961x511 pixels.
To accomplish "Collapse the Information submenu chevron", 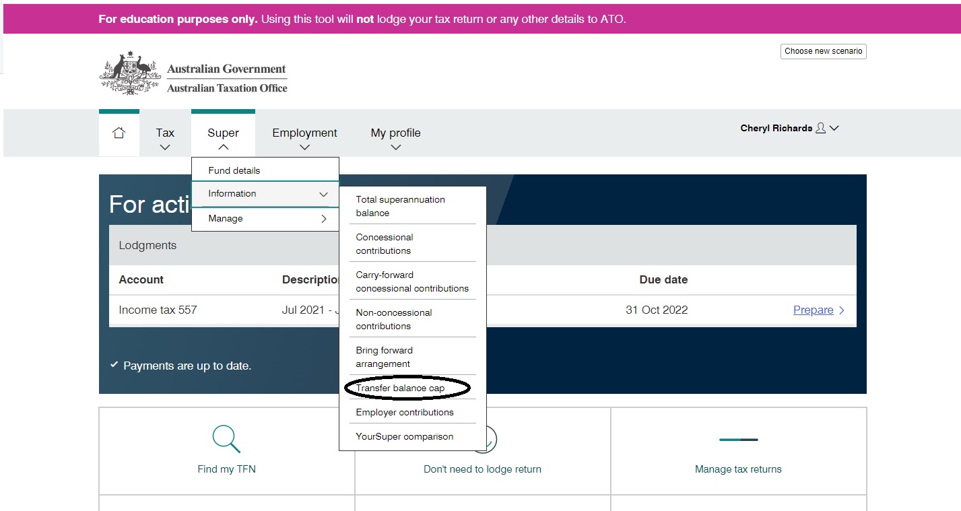I will tap(325, 193).
